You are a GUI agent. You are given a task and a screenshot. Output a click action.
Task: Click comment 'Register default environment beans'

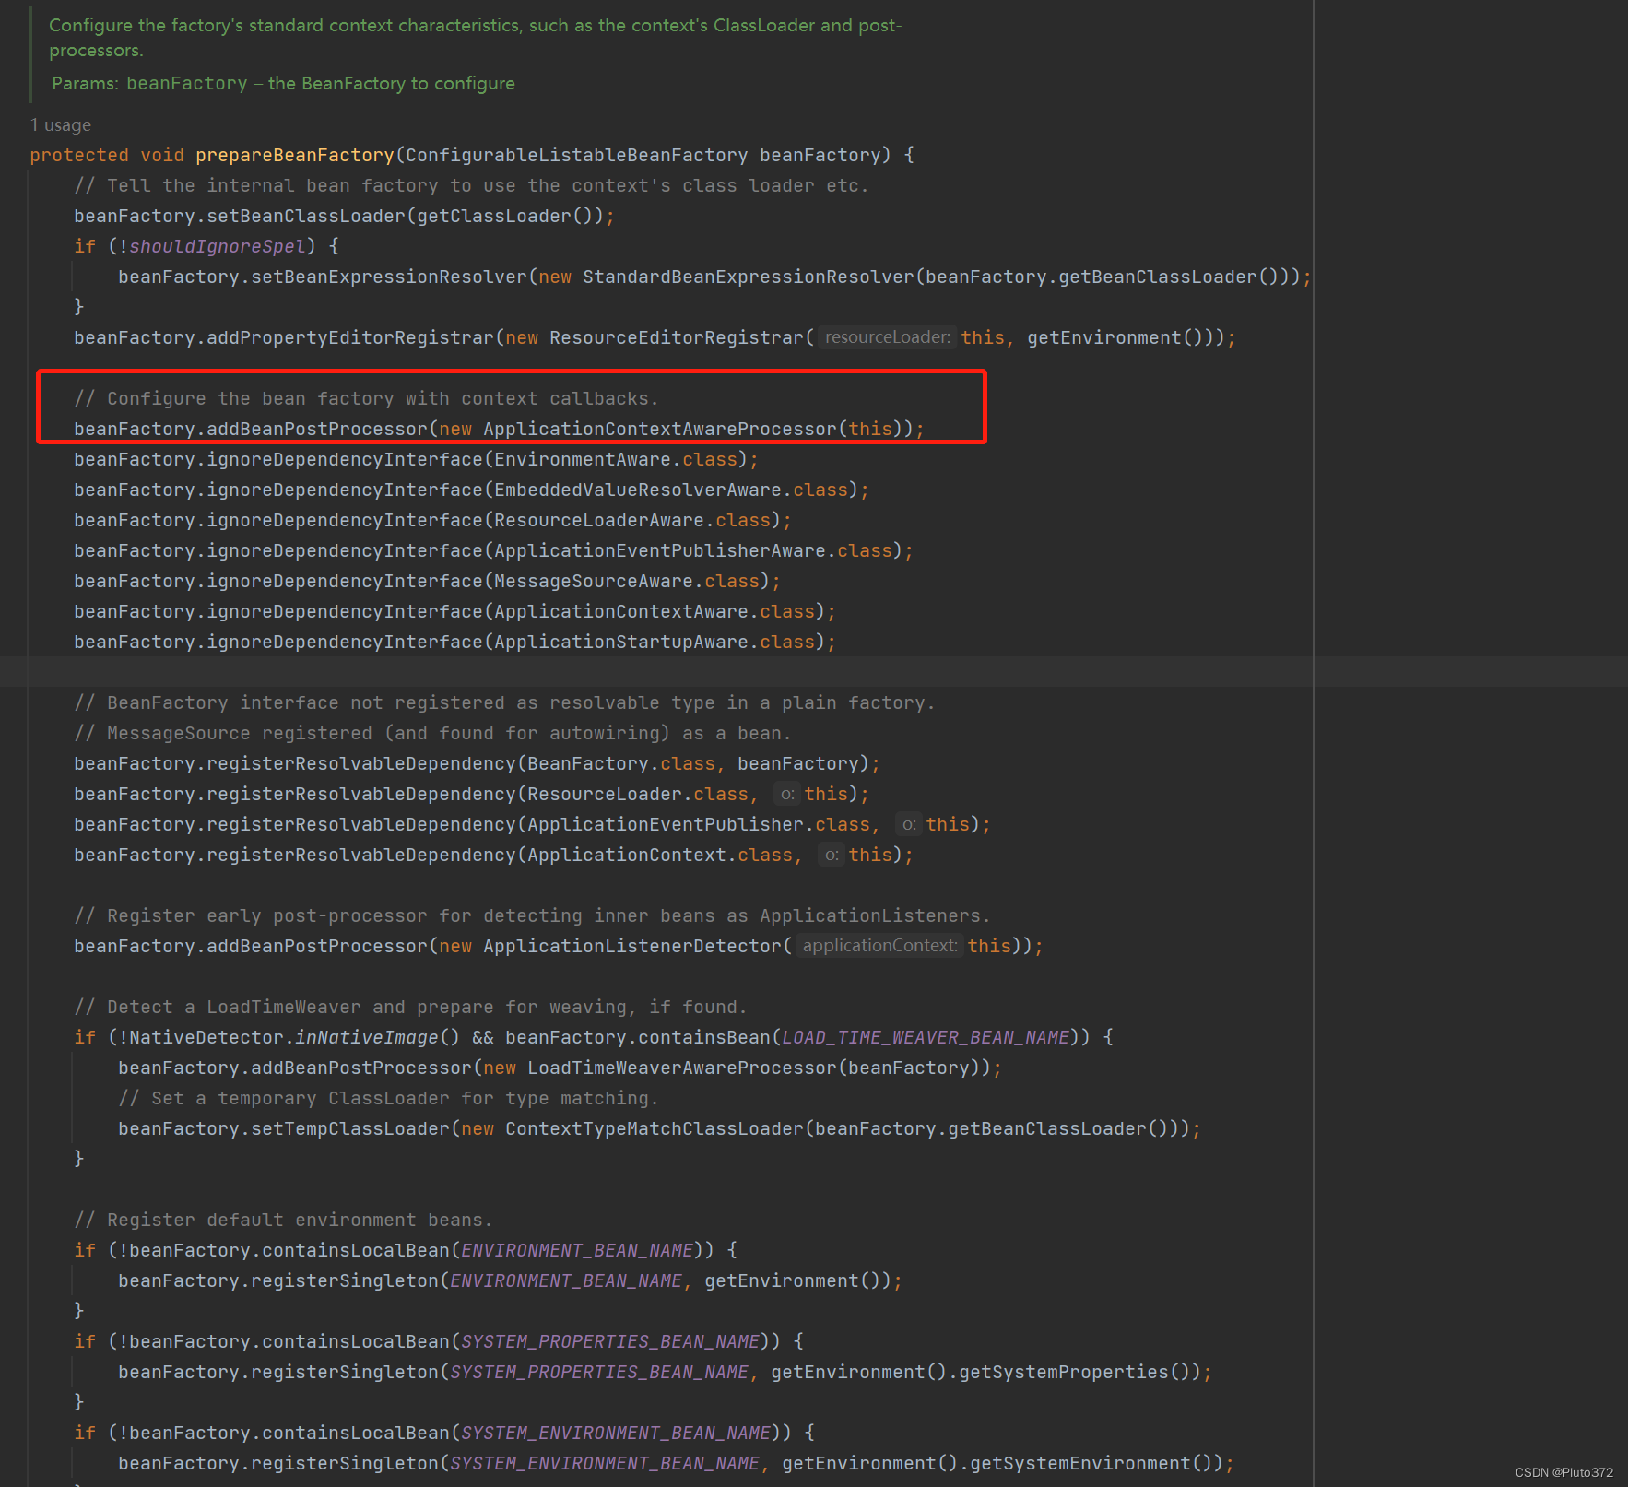tap(283, 1220)
